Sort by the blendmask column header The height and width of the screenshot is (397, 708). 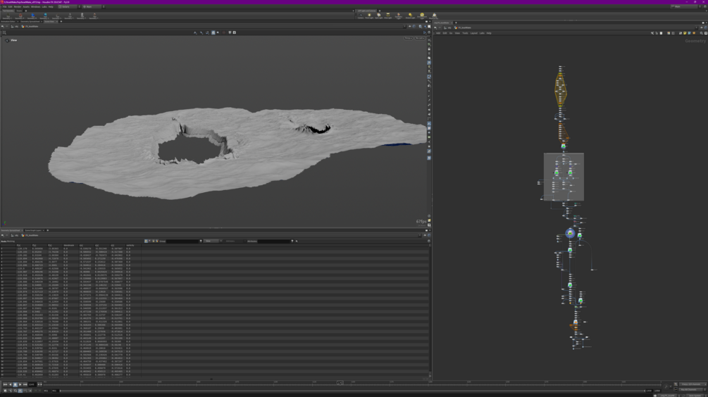tap(69, 245)
